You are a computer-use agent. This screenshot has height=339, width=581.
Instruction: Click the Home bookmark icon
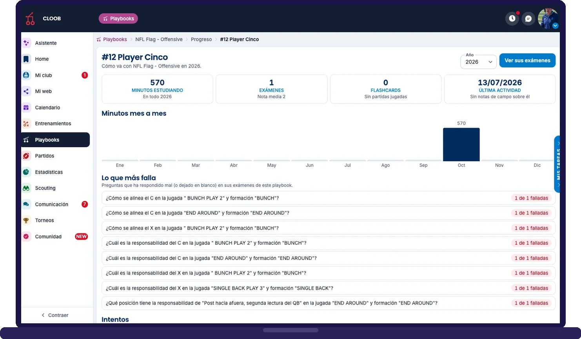(26, 59)
